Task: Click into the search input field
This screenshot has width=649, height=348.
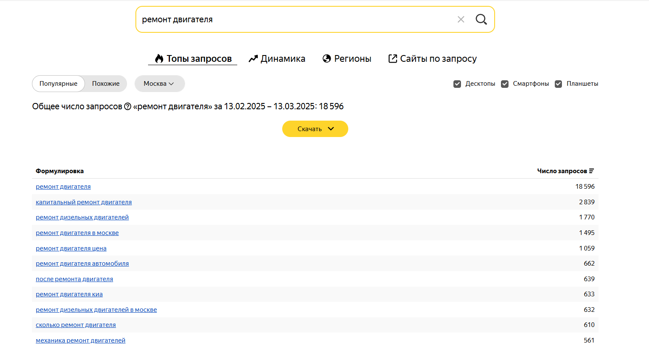Action: 294,19
